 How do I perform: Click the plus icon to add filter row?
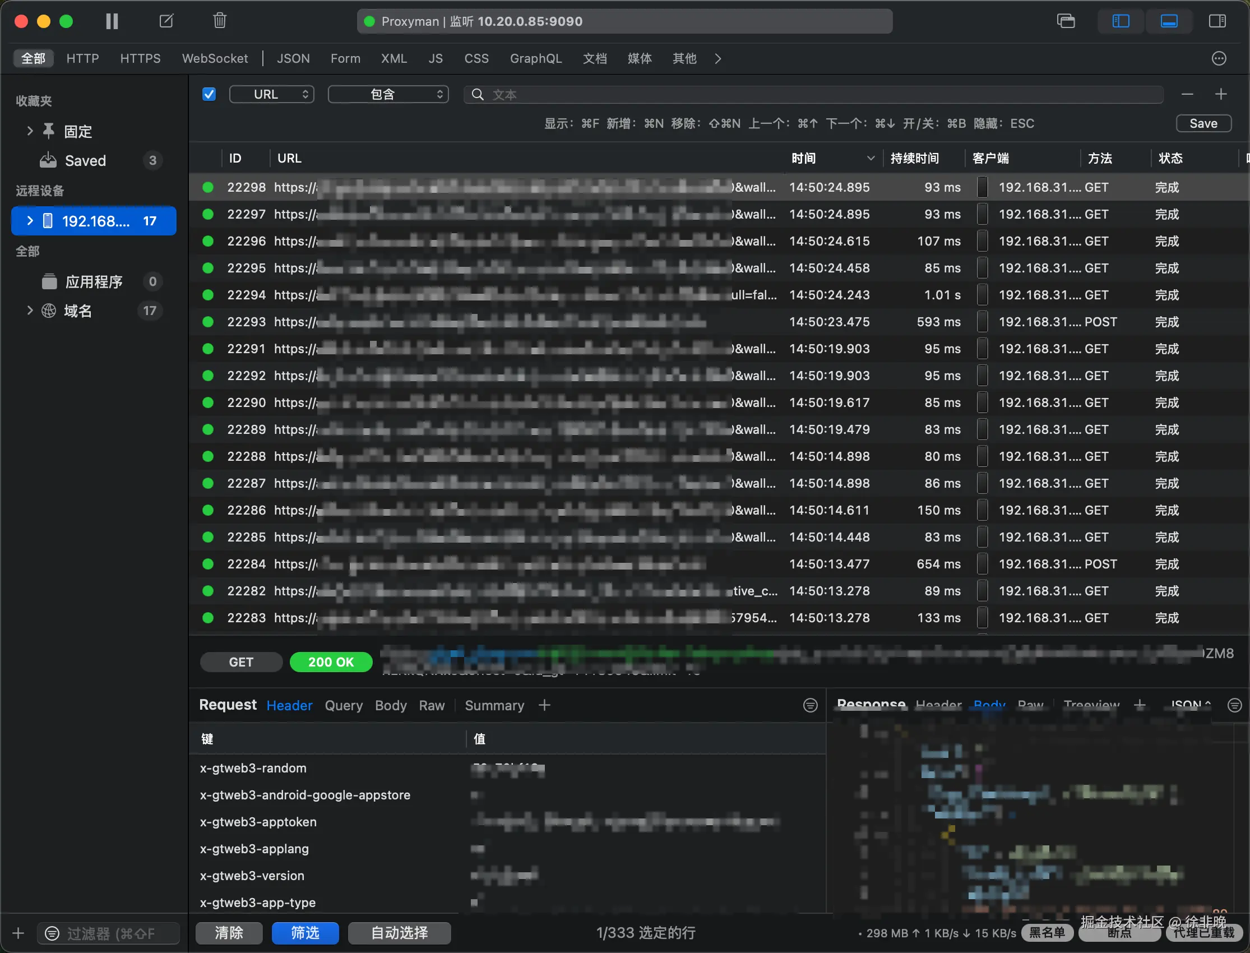coord(1221,94)
